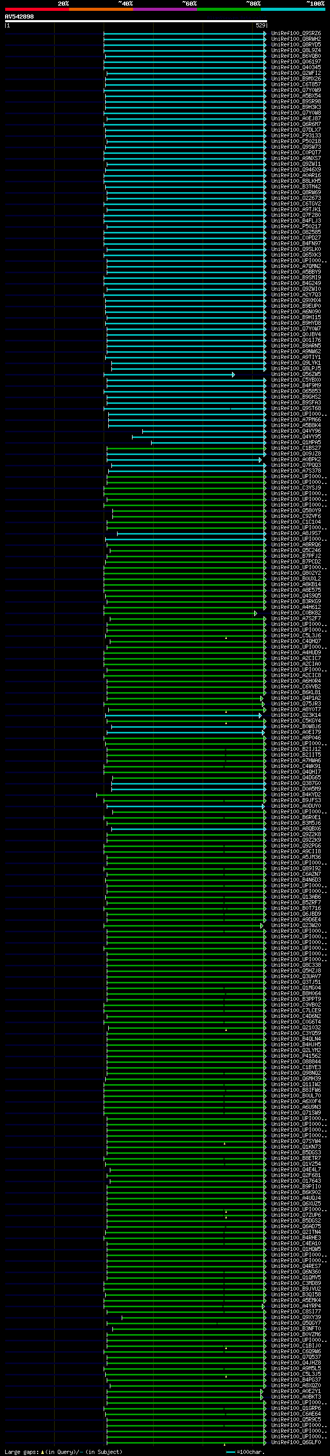Click the UniRef100_A7QMN2 label
The width and height of the screenshot is (330, 1456).
tap(295, 266)
